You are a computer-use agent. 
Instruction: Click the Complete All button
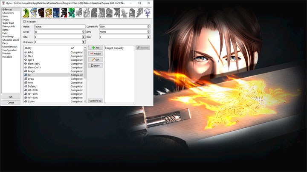pos(96,101)
